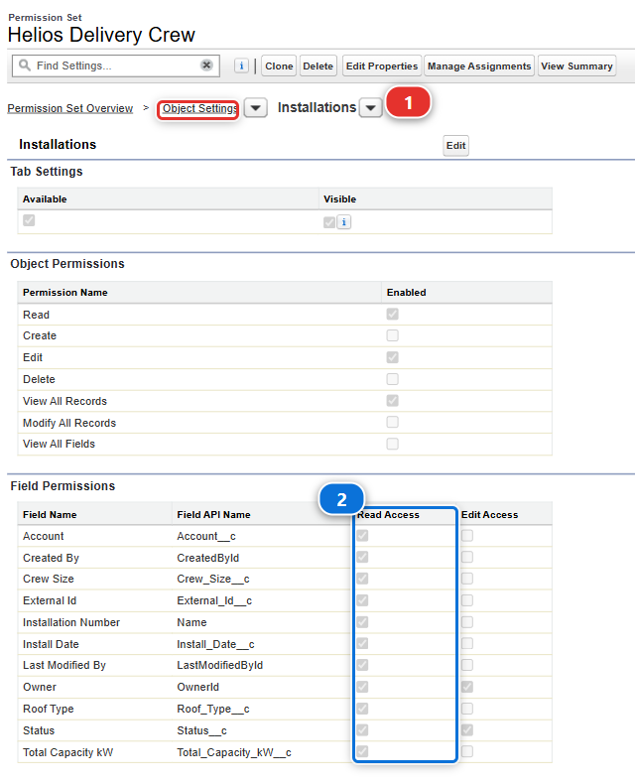Toggle Read Access for Roof Type field
Screen dimensions: 635x784
click(362, 709)
